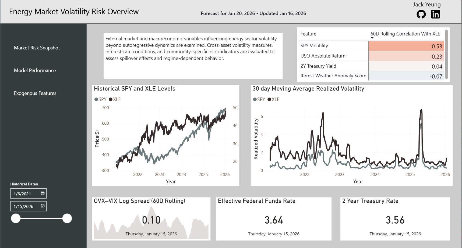The height and width of the screenshot is (248, 462).
Task: Click the 30 day Moving Average Realized Volatility title
Action: click(308, 89)
